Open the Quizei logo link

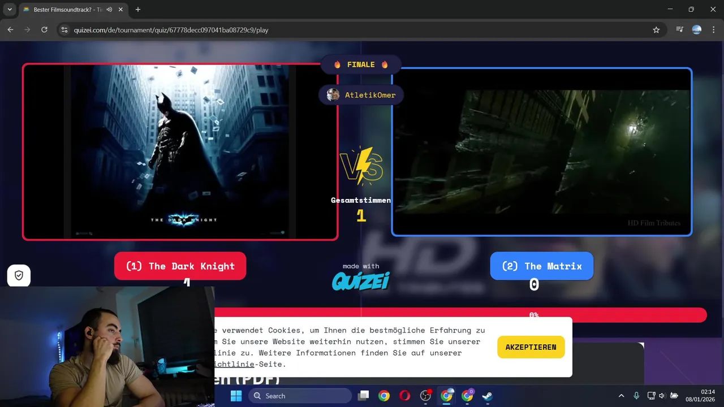tap(361, 281)
